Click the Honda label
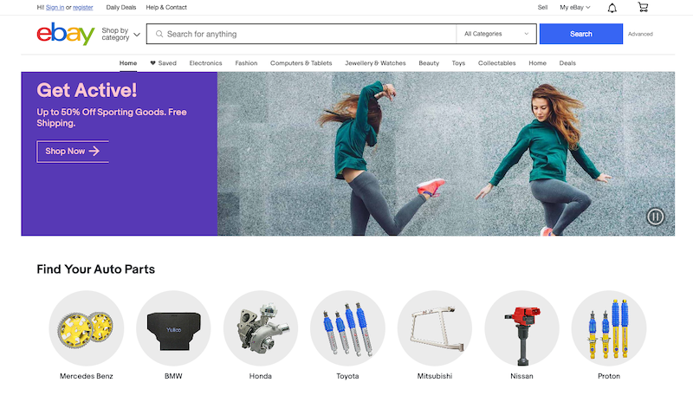 click(x=261, y=376)
